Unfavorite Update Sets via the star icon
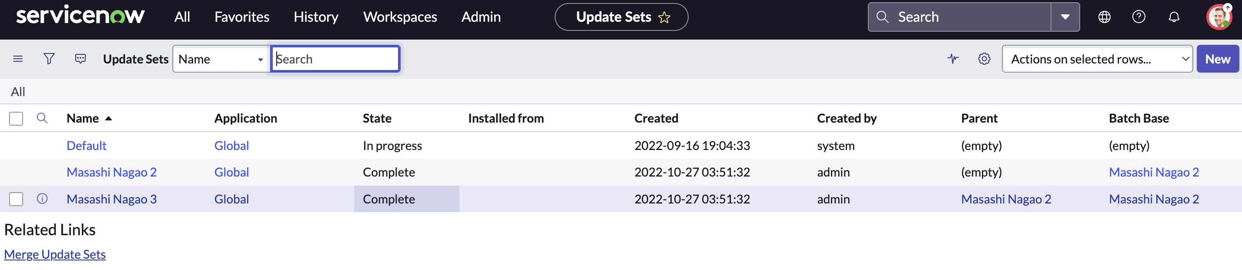Viewport: 1242px width, 270px height. coord(664,17)
